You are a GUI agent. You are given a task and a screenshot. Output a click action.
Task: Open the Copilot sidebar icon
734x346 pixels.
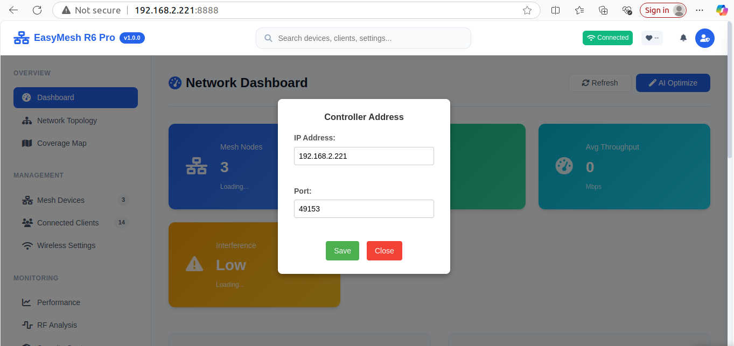(x=722, y=10)
